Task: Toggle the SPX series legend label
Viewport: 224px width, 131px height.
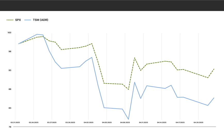Action: (18, 20)
